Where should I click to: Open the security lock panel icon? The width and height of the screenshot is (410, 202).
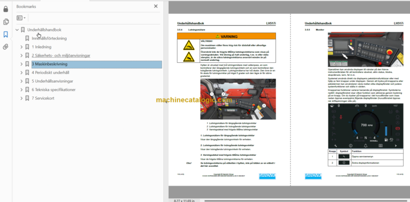(x=5, y=10)
